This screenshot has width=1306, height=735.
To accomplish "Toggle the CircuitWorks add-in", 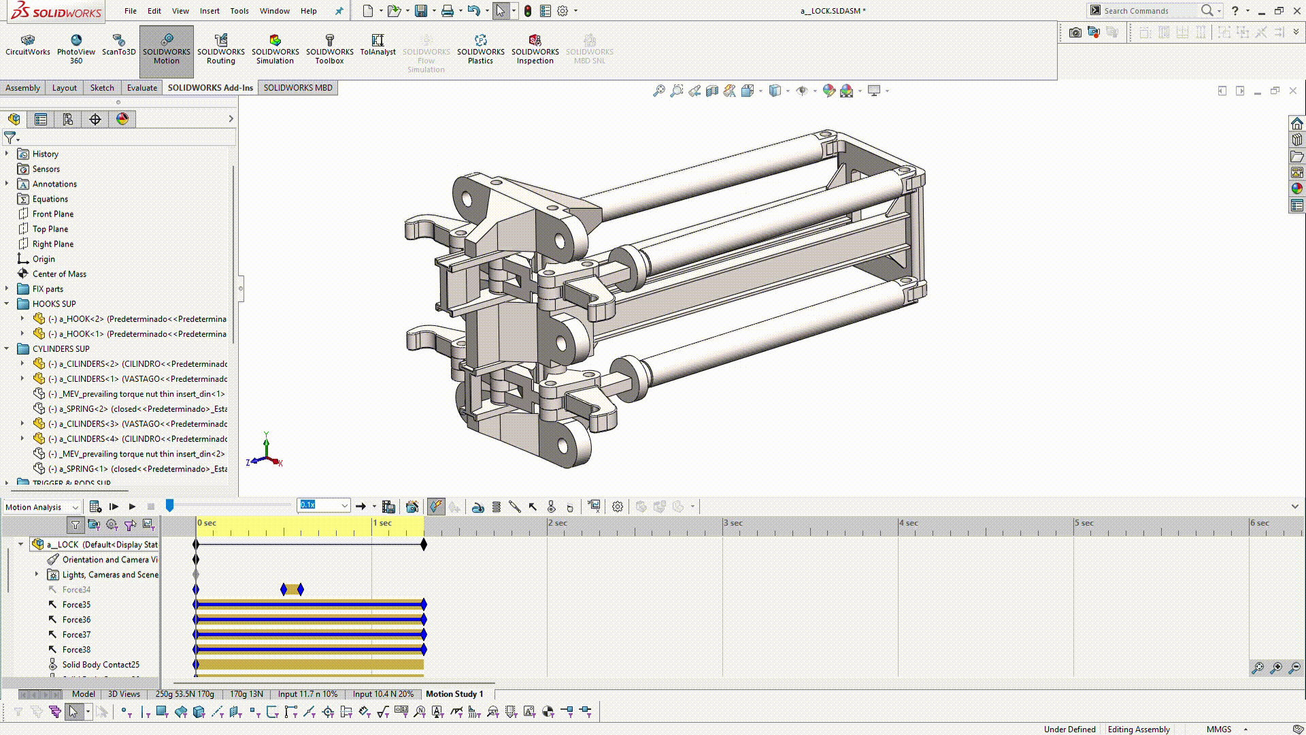I will (28, 45).
